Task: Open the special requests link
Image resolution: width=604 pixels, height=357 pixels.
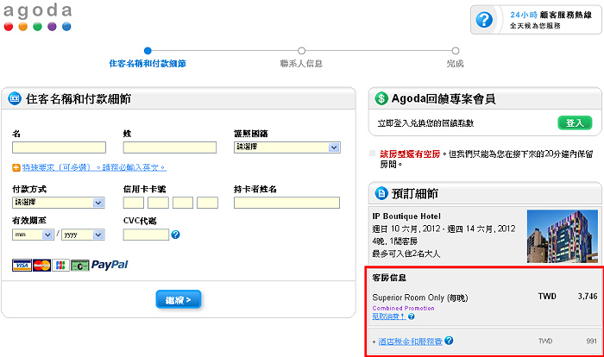Action: pos(94,167)
